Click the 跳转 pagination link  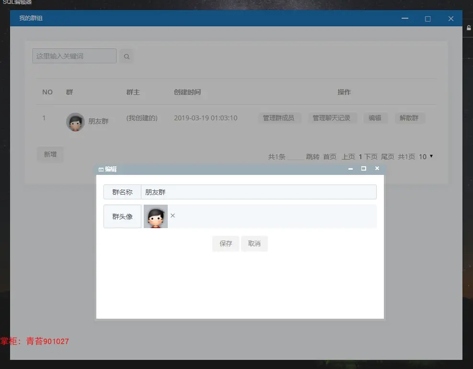[313, 157]
